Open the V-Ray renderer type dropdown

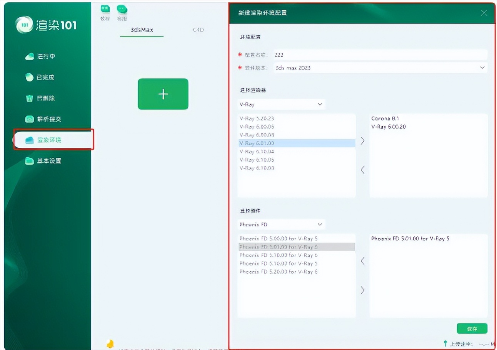[x=281, y=104]
